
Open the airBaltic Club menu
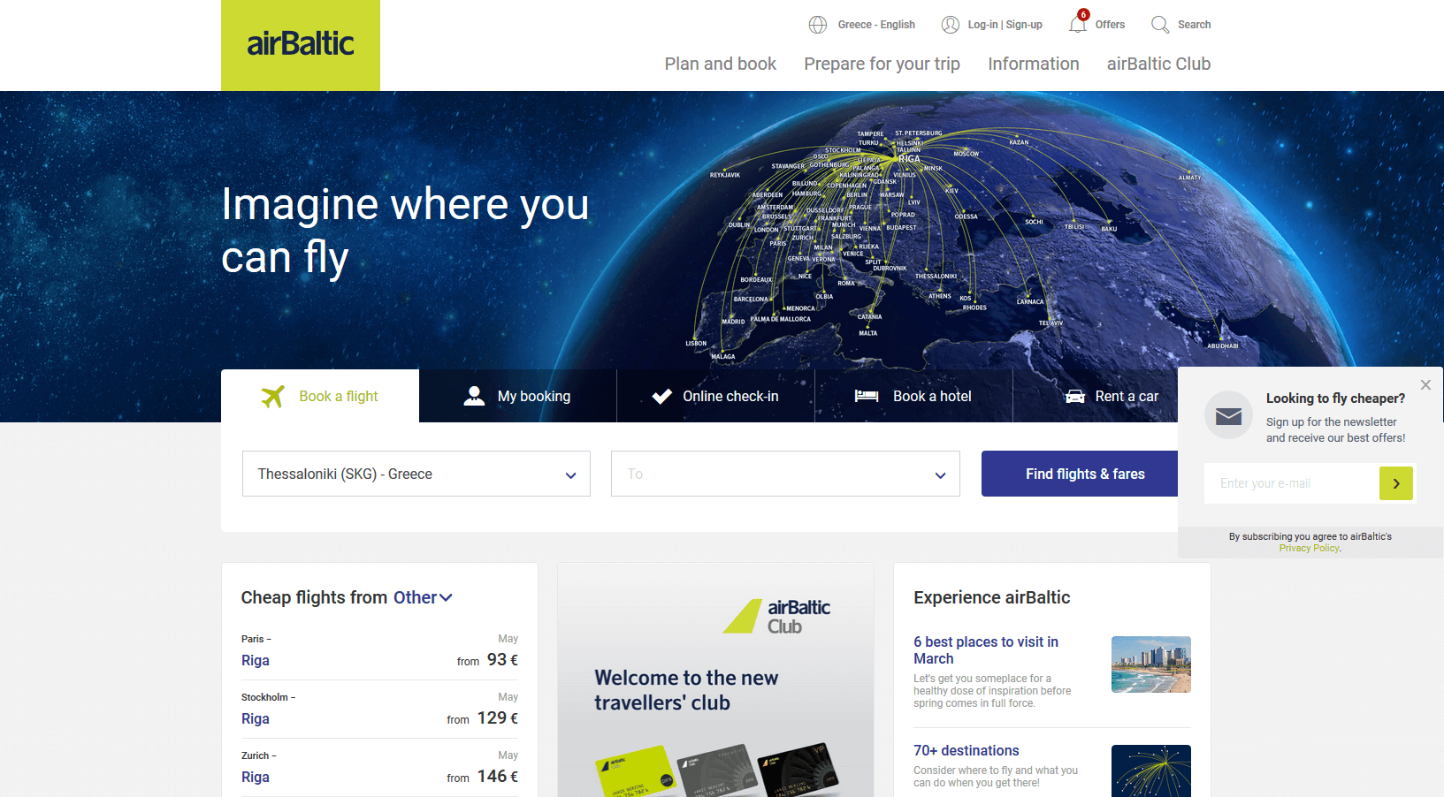(x=1158, y=64)
